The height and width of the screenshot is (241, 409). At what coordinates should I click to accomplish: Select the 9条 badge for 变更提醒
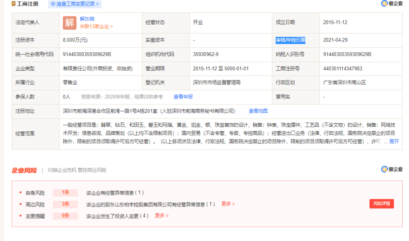(65, 216)
